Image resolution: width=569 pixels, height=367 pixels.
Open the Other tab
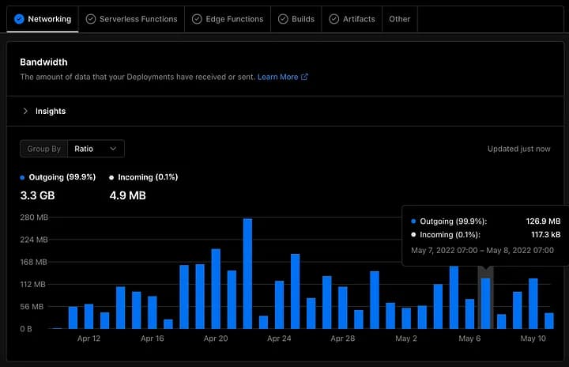pyautogui.click(x=400, y=19)
